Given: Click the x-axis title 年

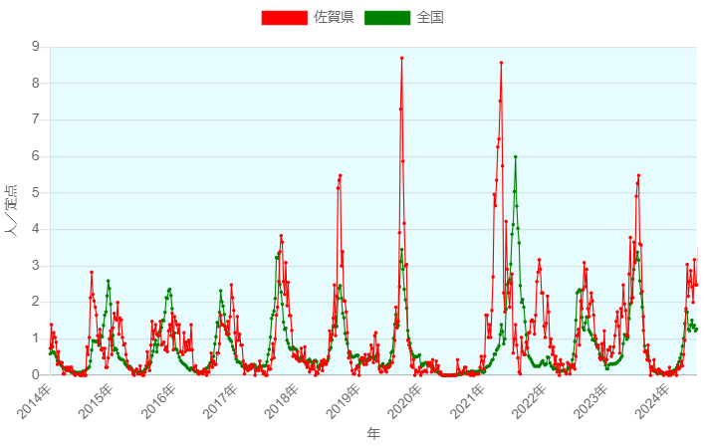Looking at the screenshot, I should point(372,434).
